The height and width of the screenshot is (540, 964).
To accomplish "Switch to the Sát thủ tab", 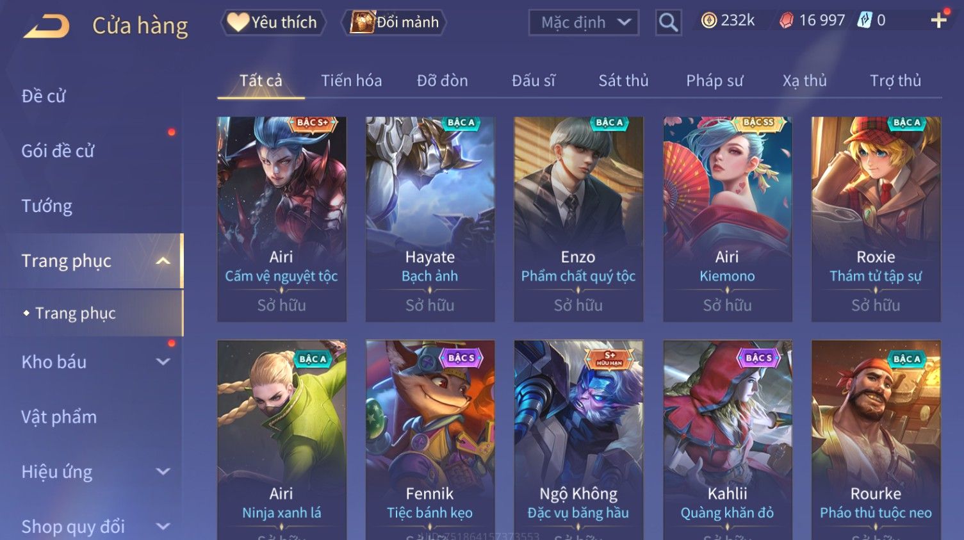I will (x=623, y=81).
